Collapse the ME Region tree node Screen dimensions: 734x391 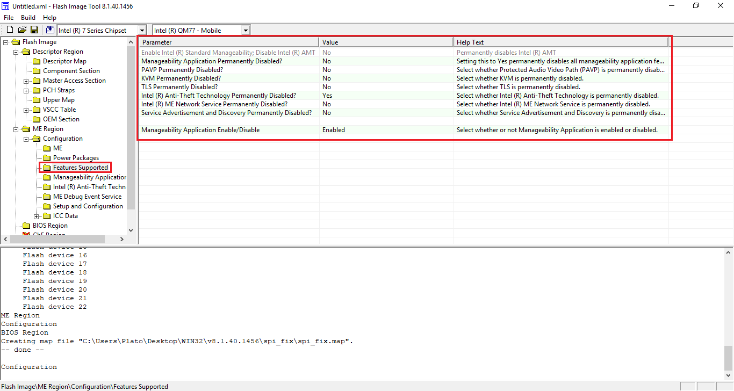point(16,129)
